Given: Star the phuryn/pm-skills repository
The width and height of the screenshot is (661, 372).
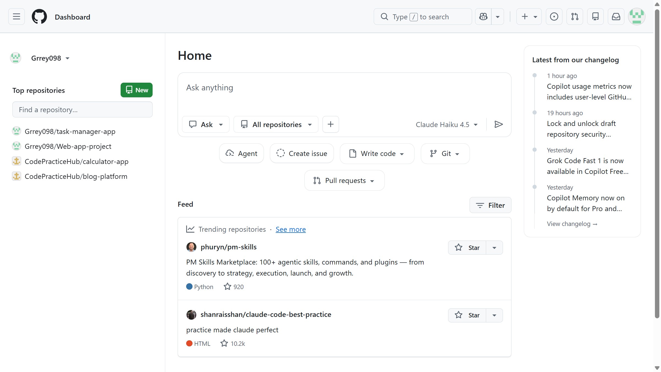Looking at the screenshot, I should [x=467, y=247].
